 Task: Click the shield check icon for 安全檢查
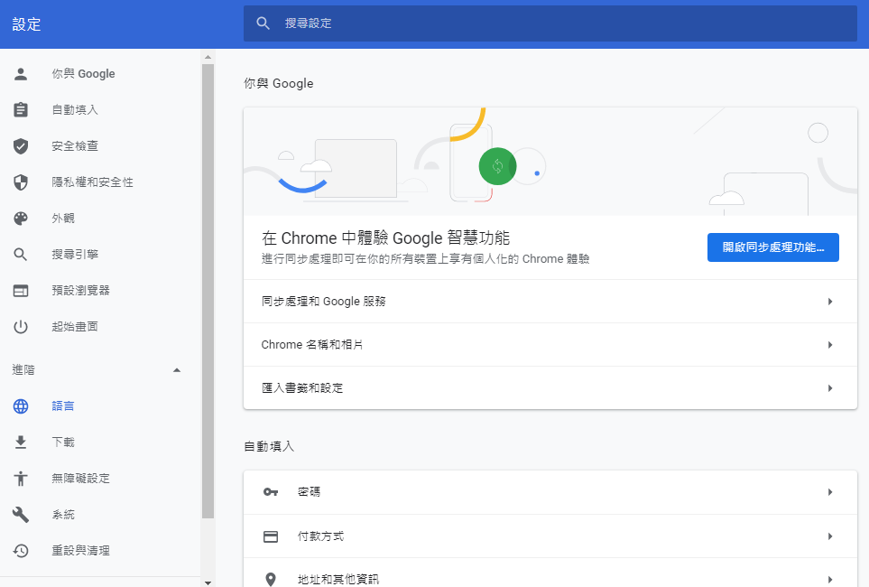tap(21, 146)
